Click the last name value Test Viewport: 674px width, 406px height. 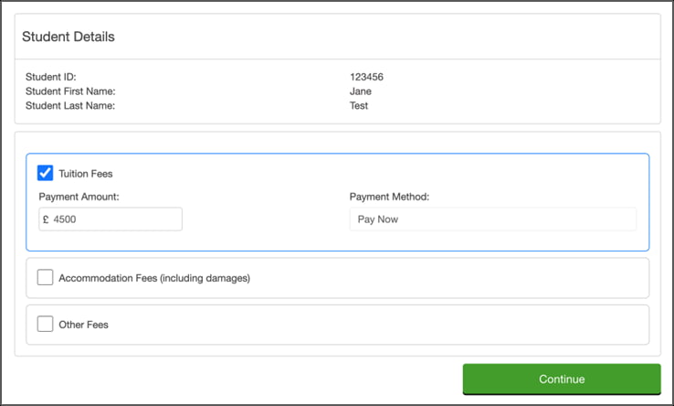click(x=359, y=106)
